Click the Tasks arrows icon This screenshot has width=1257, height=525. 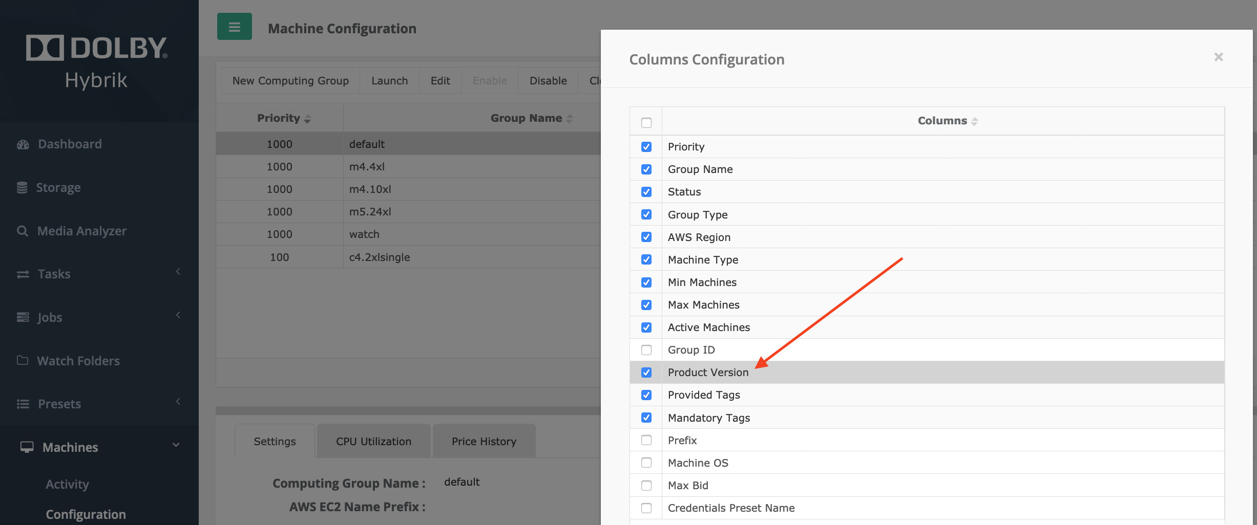pyautogui.click(x=23, y=274)
